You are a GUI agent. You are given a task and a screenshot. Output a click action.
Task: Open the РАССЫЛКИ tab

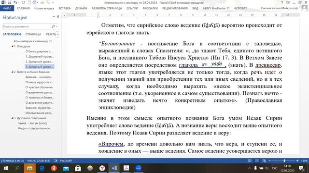[150, 8]
